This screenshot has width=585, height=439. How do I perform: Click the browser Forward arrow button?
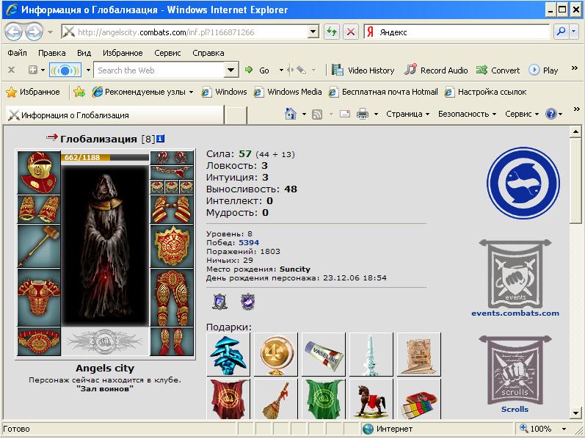[x=34, y=32]
